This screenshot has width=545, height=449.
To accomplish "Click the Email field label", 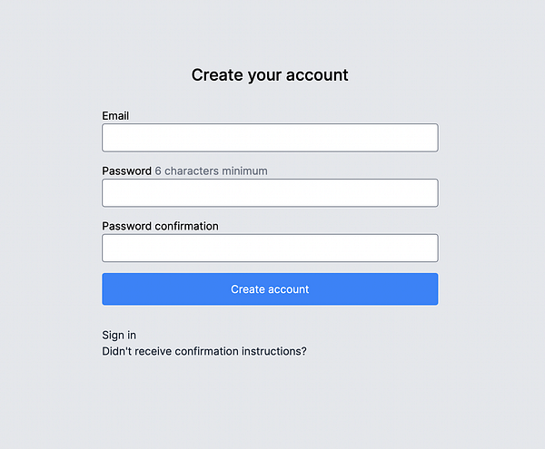I will 115,116.
